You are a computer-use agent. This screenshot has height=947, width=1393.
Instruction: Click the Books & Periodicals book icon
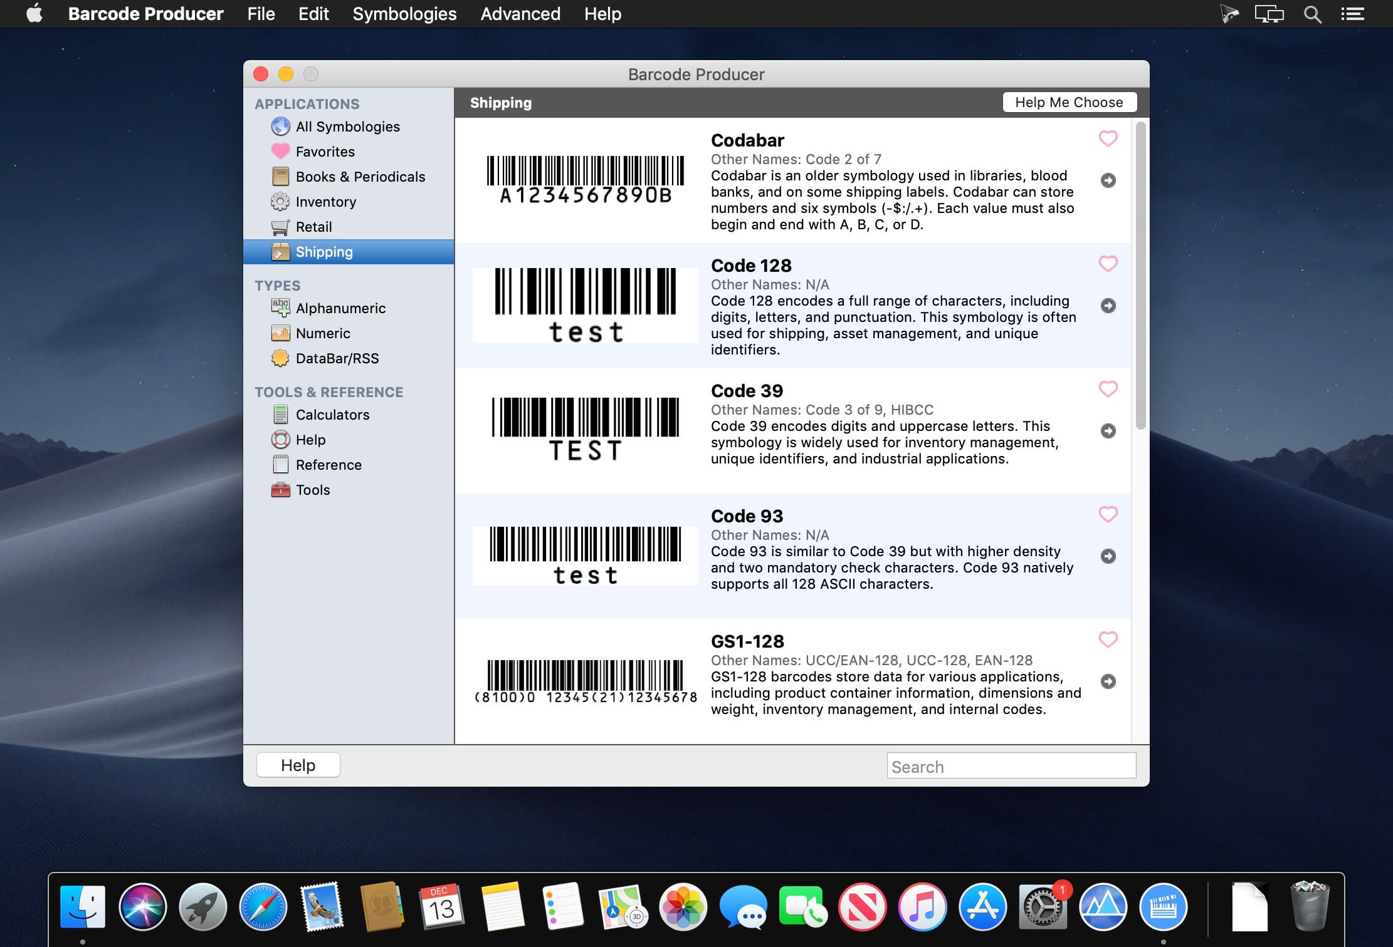(280, 177)
